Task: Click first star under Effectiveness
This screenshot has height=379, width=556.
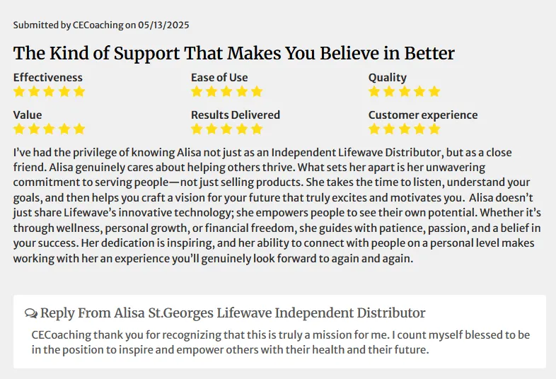Action: pyautogui.click(x=19, y=91)
